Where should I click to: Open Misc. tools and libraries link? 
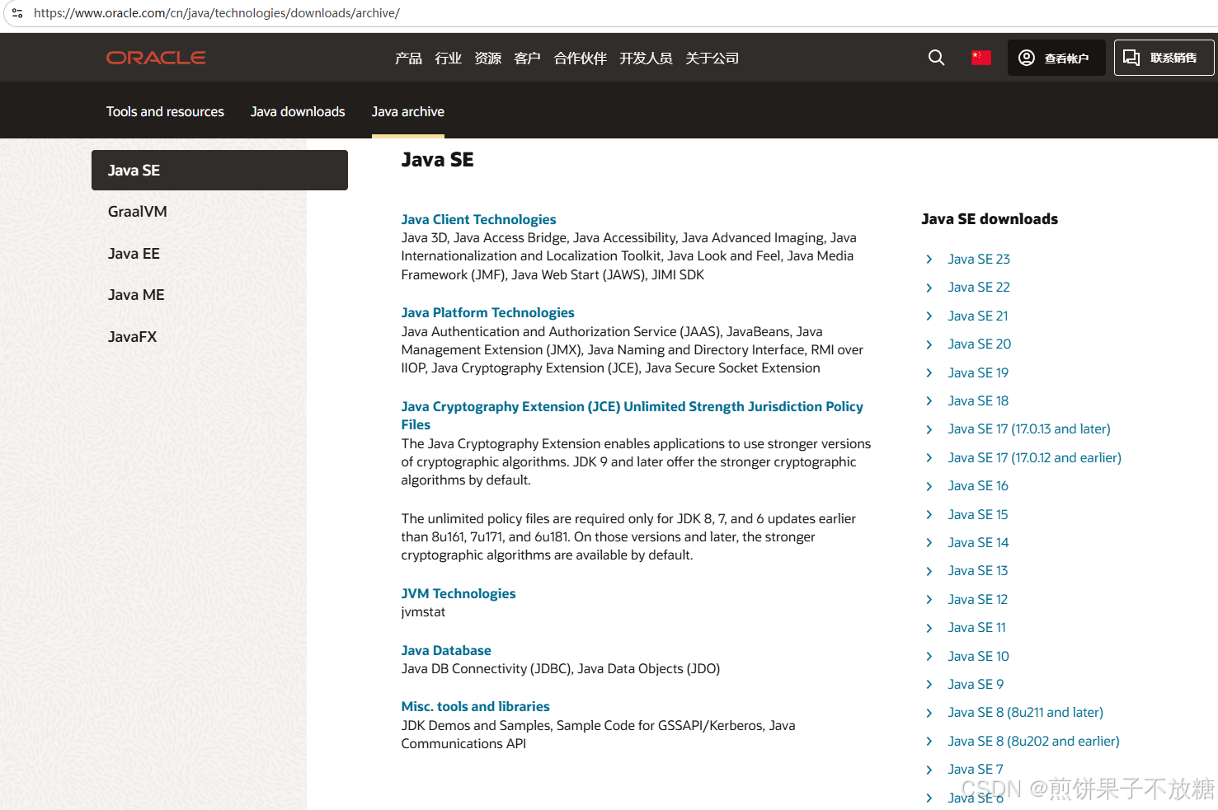pos(475,706)
